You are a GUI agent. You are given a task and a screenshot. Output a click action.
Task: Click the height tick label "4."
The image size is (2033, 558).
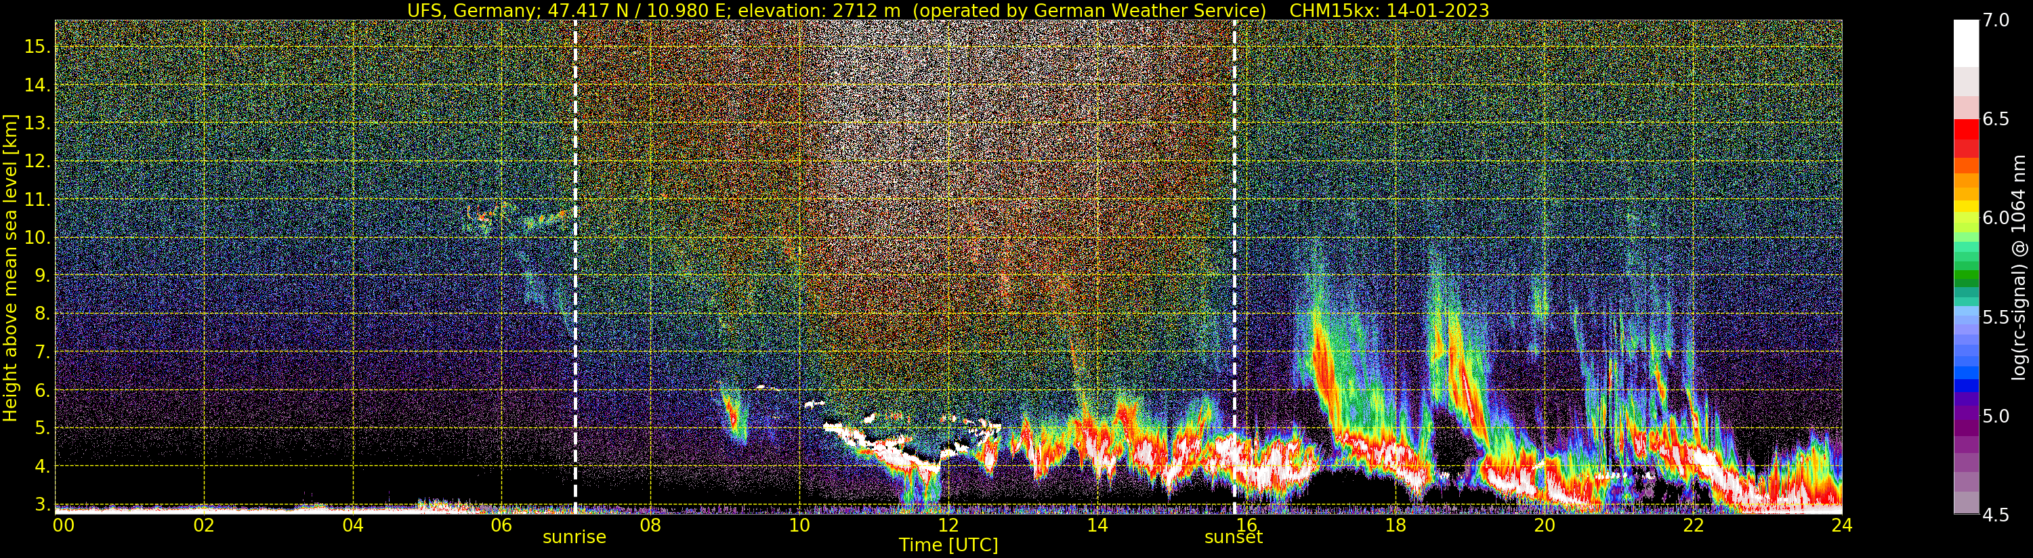pos(41,467)
